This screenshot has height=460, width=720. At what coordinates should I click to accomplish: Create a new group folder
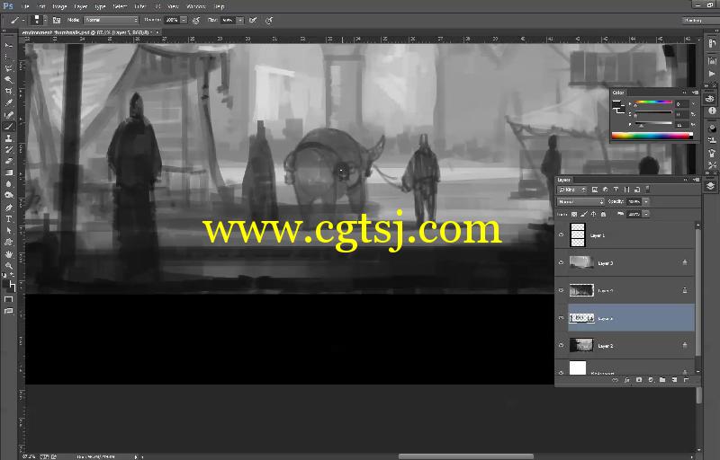point(662,380)
